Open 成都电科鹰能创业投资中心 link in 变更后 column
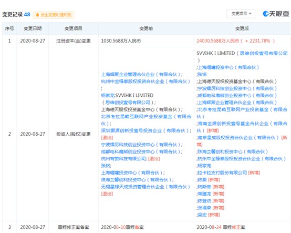 click(237, 96)
